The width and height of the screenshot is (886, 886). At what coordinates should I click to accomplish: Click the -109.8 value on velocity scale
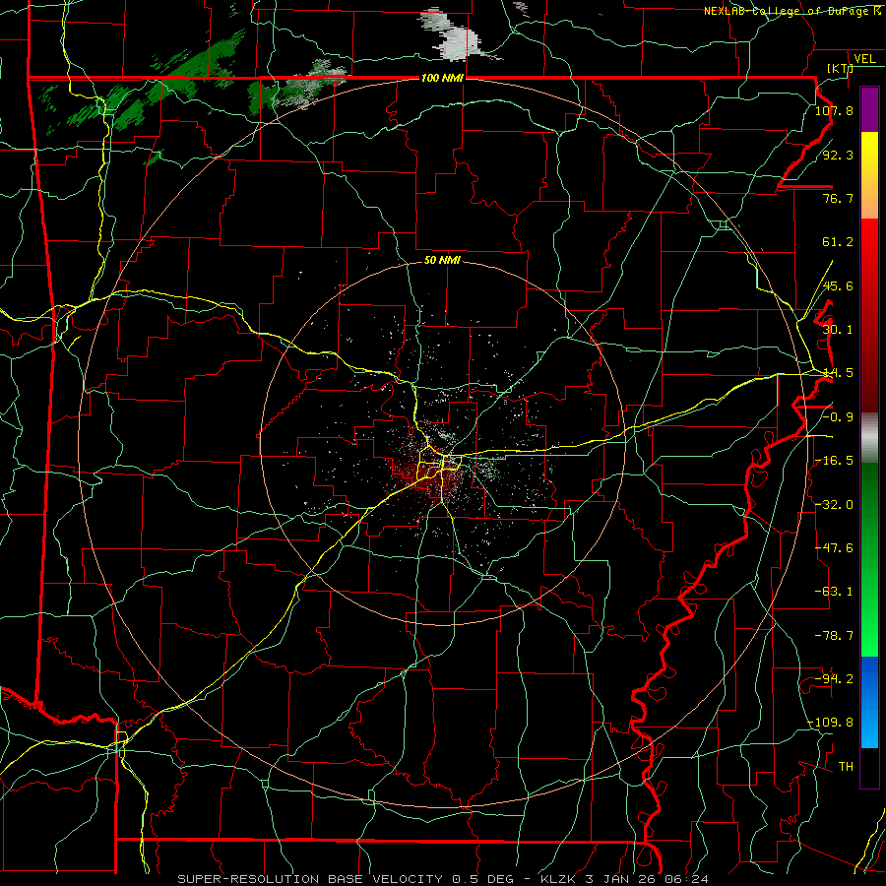pyautogui.click(x=831, y=723)
